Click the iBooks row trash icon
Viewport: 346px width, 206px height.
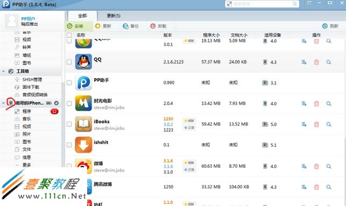click(x=316, y=125)
